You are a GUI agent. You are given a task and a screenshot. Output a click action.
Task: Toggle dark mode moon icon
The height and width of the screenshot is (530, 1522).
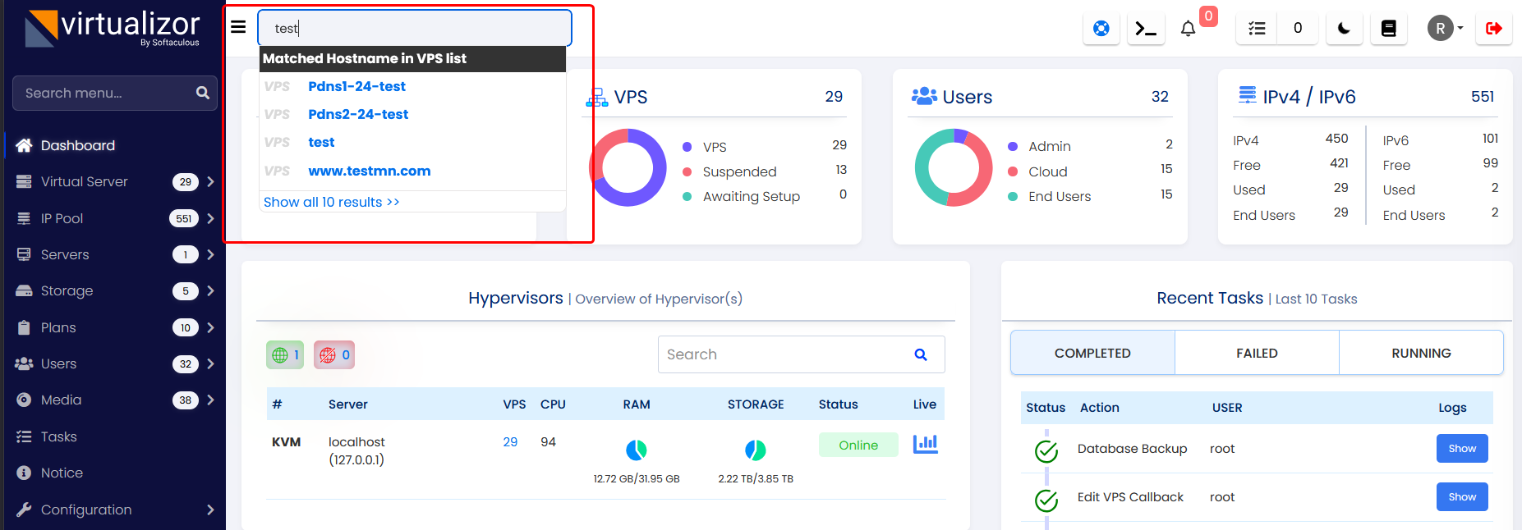tap(1344, 29)
